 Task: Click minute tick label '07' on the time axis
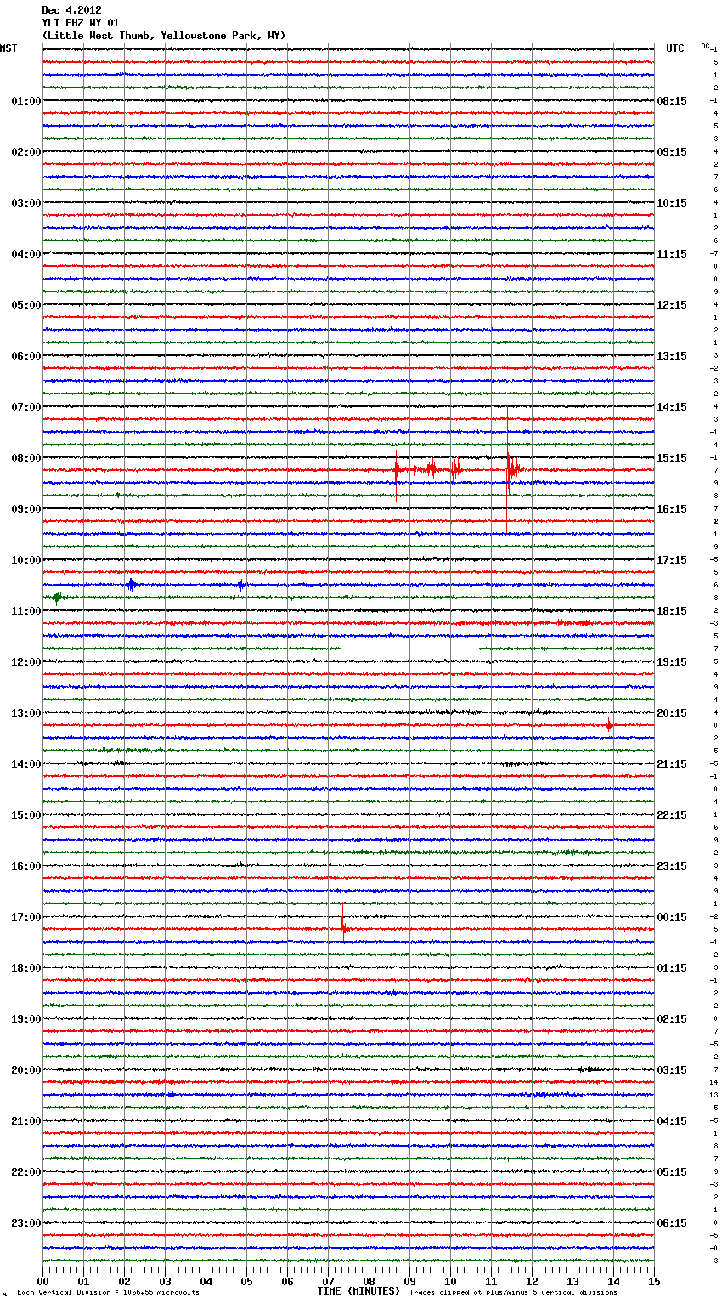[x=328, y=1281]
